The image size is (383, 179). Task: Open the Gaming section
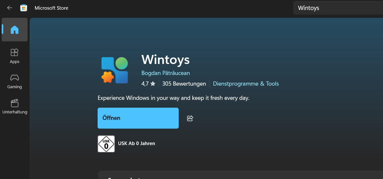(15, 81)
